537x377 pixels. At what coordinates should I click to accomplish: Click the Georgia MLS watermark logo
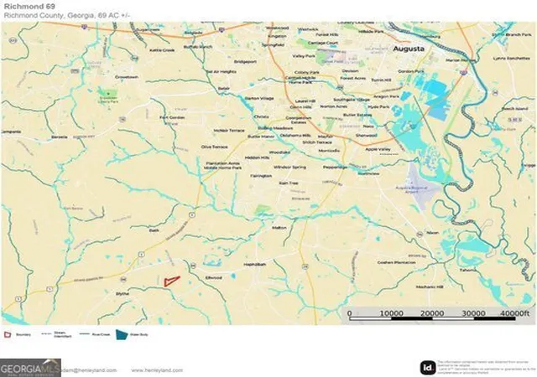[x=30, y=368]
